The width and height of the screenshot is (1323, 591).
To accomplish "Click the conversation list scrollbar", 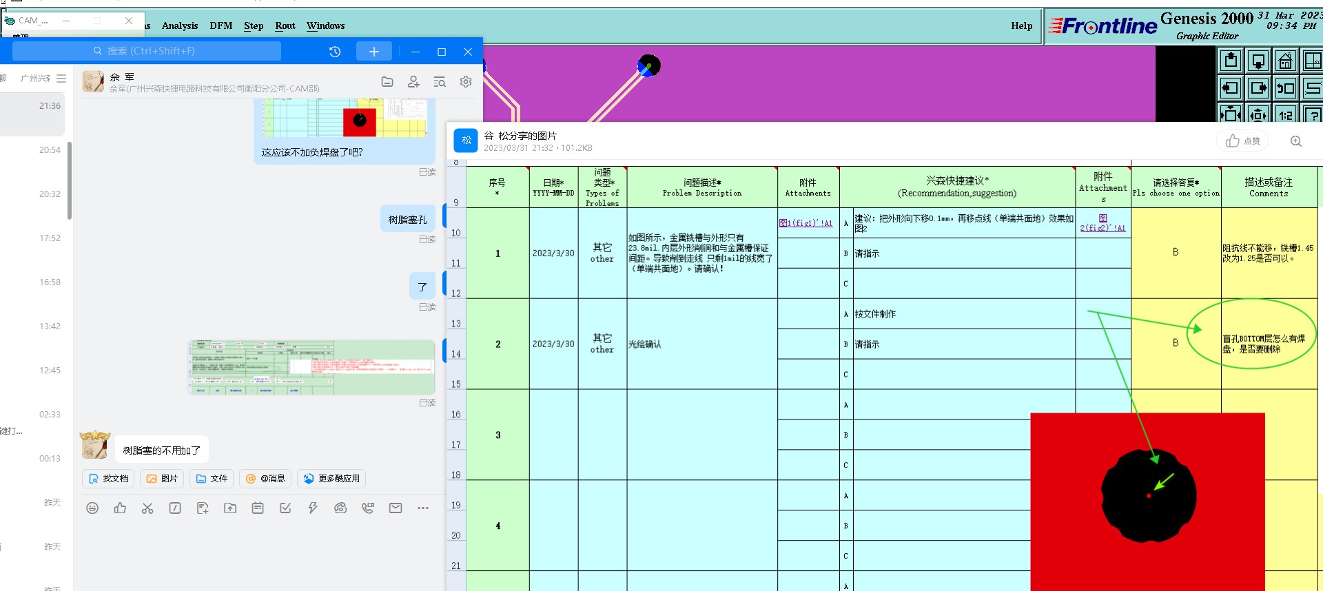I will [x=70, y=180].
